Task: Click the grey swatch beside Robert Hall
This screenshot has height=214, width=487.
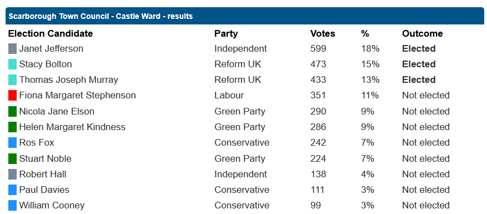Action: [x=12, y=174]
